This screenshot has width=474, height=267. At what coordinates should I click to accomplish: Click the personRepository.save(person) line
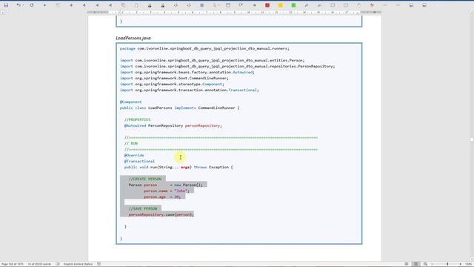coord(161,214)
